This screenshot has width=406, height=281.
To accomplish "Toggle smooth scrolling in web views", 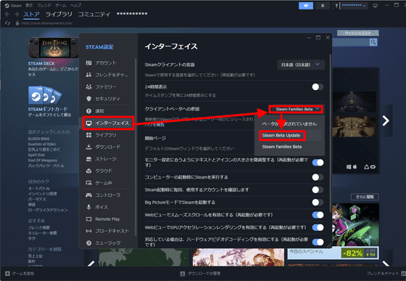I will (x=318, y=215).
